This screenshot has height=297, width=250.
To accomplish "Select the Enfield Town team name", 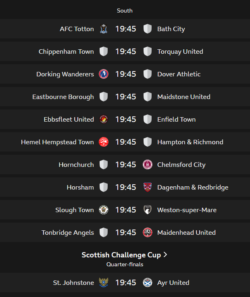I will click(176, 119).
